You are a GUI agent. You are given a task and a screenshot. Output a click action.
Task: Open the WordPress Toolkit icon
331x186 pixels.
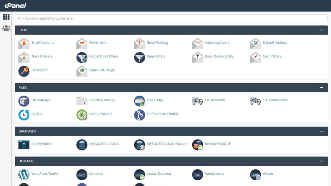pyautogui.click(x=24, y=174)
